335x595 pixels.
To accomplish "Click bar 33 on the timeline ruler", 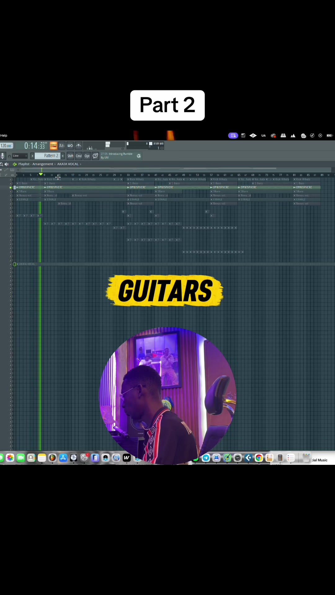I will (x=128, y=175).
